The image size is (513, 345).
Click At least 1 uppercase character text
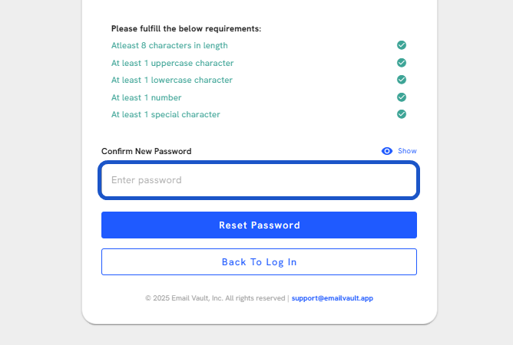(173, 63)
